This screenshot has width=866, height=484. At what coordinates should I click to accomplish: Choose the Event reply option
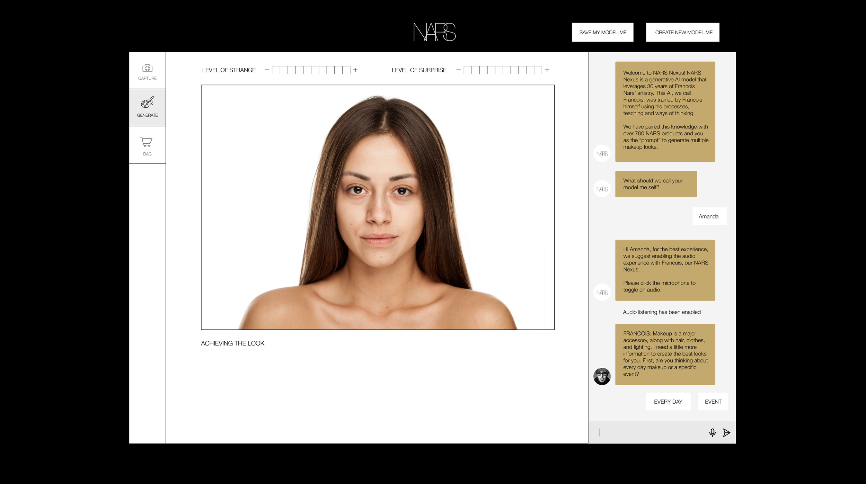coord(713,402)
